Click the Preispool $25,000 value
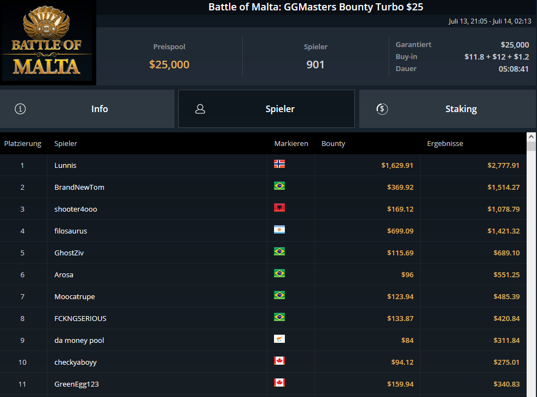 pos(169,65)
